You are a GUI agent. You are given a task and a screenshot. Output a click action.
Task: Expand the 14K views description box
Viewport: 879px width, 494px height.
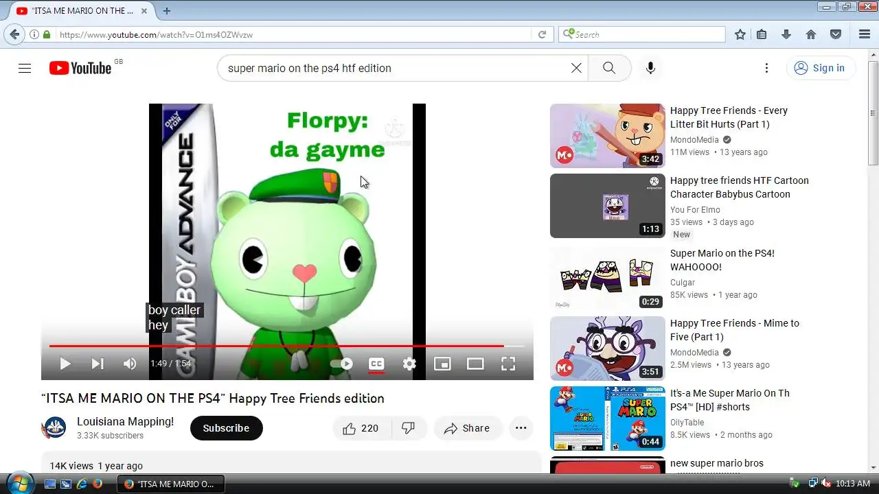tap(291, 462)
